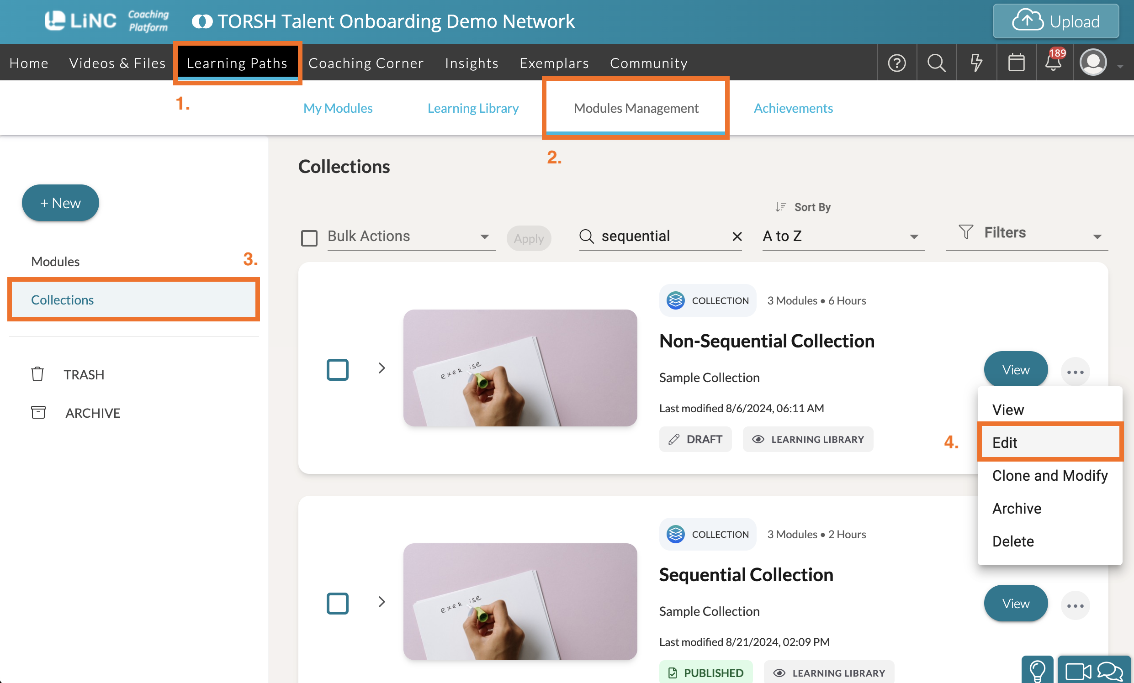
Task: Expand Non-Sequential Collection row chevron
Action: 382,368
